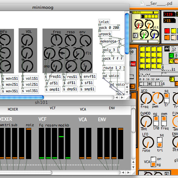The image size is (178, 178).
Task: Click the number box showing 12 beside del
Action: [x=174, y=49]
